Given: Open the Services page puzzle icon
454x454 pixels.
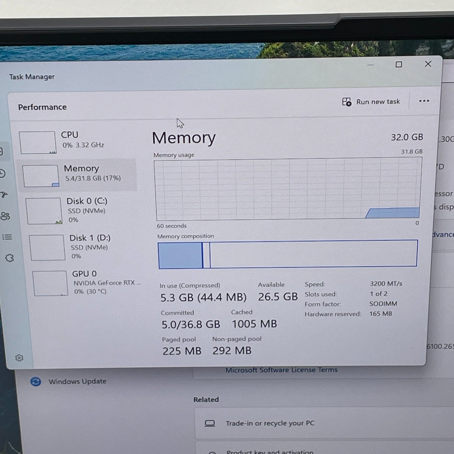Looking at the screenshot, I should click(9, 258).
